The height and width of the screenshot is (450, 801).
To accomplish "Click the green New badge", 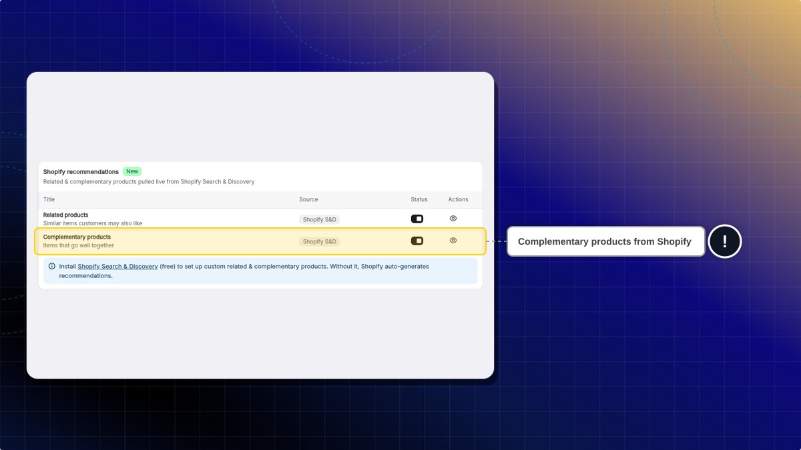I will point(132,171).
